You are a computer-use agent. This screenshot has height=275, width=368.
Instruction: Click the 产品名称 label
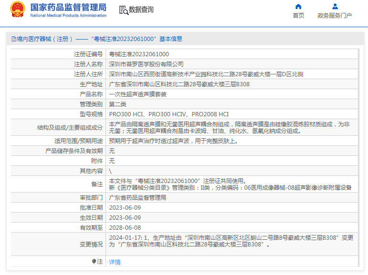(91, 94)
